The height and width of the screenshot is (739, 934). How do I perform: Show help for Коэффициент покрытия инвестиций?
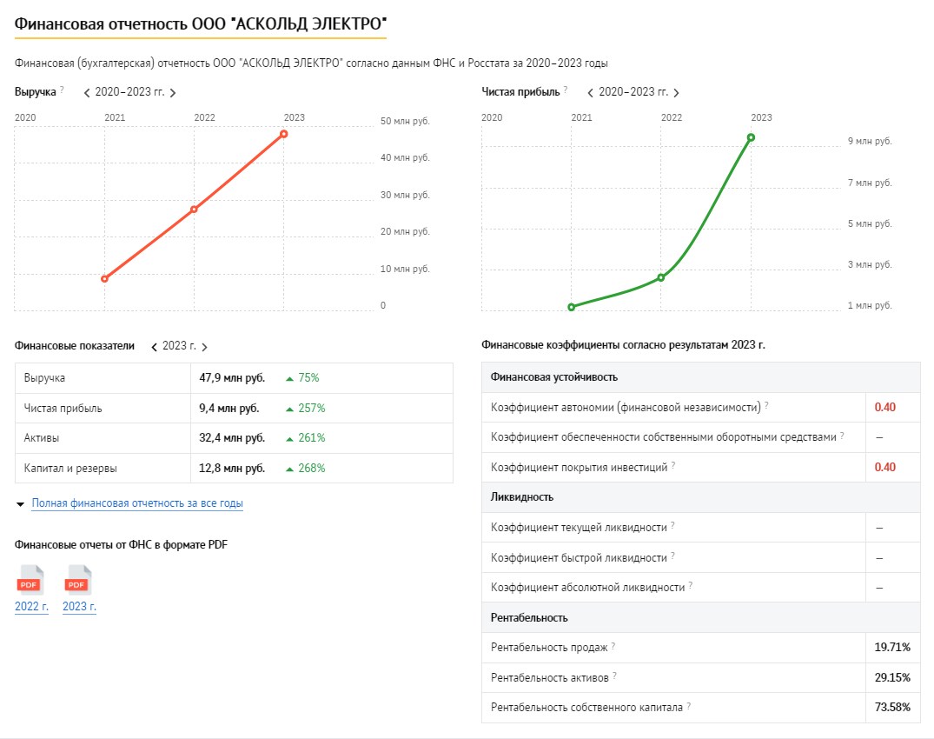point(673,465)
